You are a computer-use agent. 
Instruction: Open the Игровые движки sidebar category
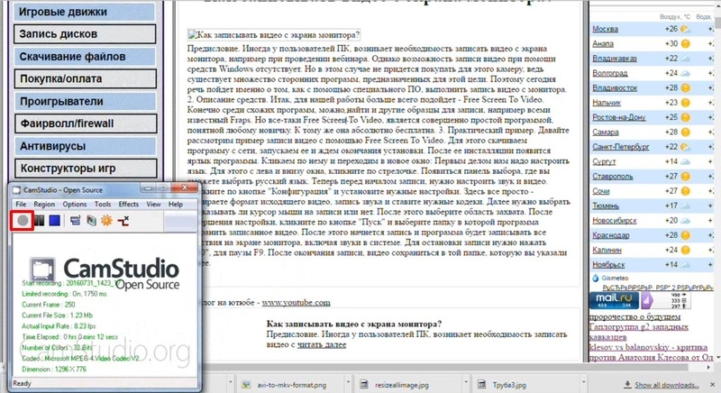pyautogui.click(x=85, y=12)
